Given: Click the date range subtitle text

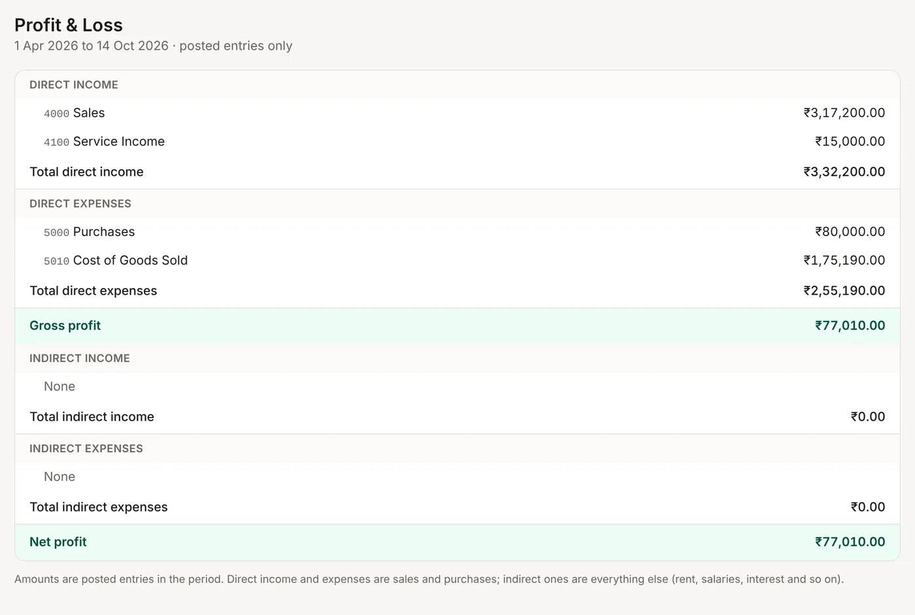Looking at the screenshot, I should pyautogui.click(x=153, y=46).
